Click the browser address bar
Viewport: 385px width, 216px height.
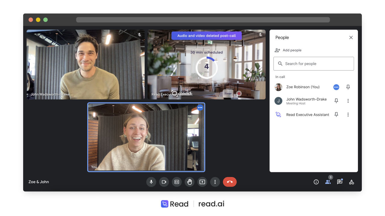pos(203,20)
